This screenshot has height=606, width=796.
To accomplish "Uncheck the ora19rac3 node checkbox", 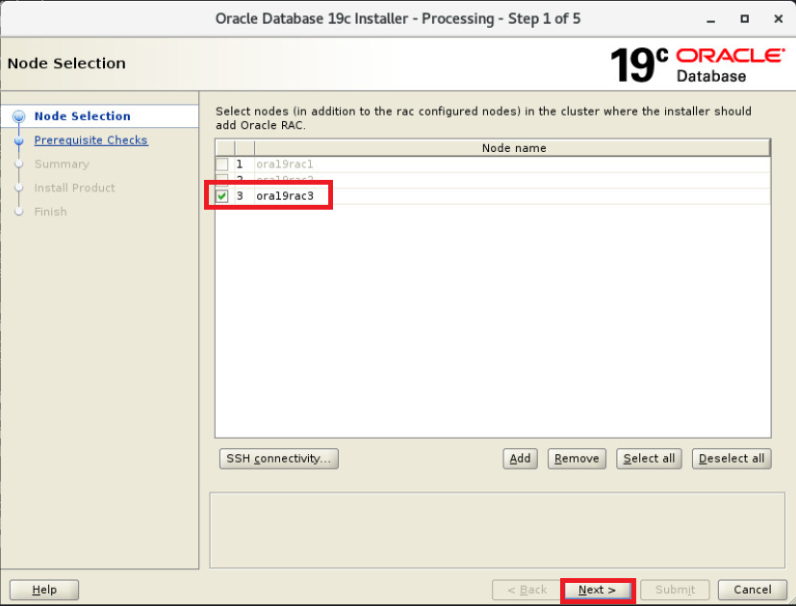I will click(x=221, y=196).
